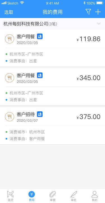
Task: Switch to the 单据 tab
Action: pyautogui.click(x=53, y=196)
